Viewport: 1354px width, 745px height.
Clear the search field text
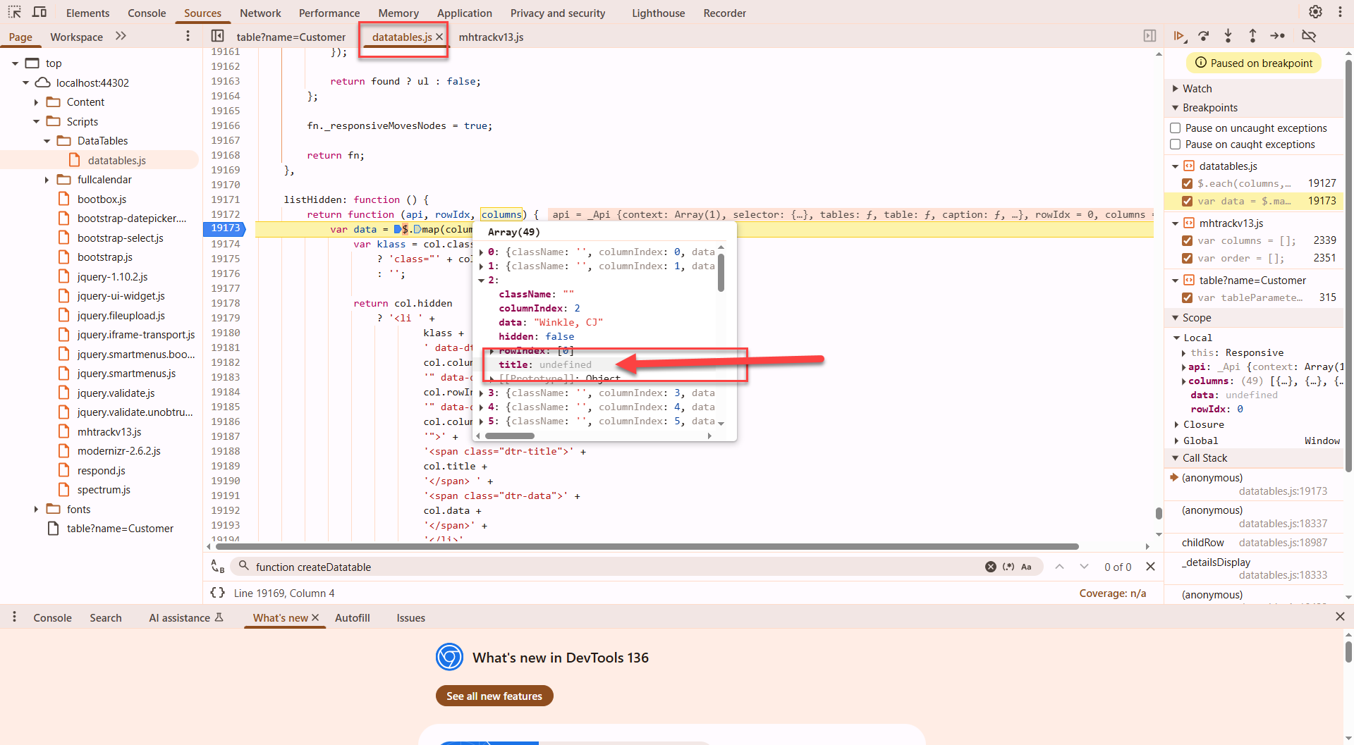990,567
